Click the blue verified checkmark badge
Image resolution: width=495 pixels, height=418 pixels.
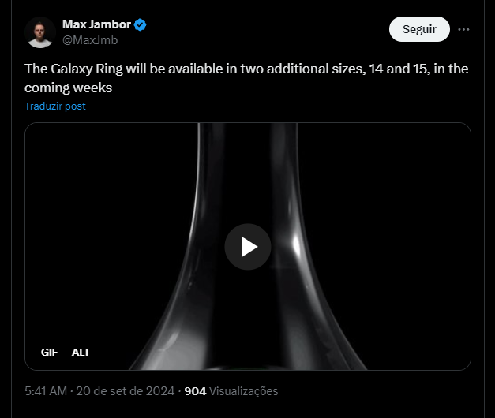pyautogui.click(x=140, y=25)
